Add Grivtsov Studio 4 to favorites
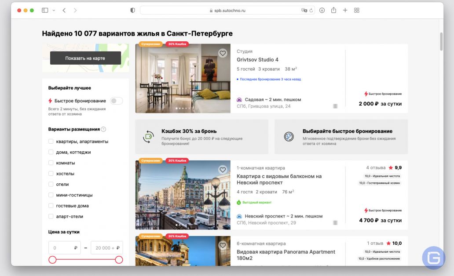This screenshot has width=454, height=276. [x=223, y=53]
